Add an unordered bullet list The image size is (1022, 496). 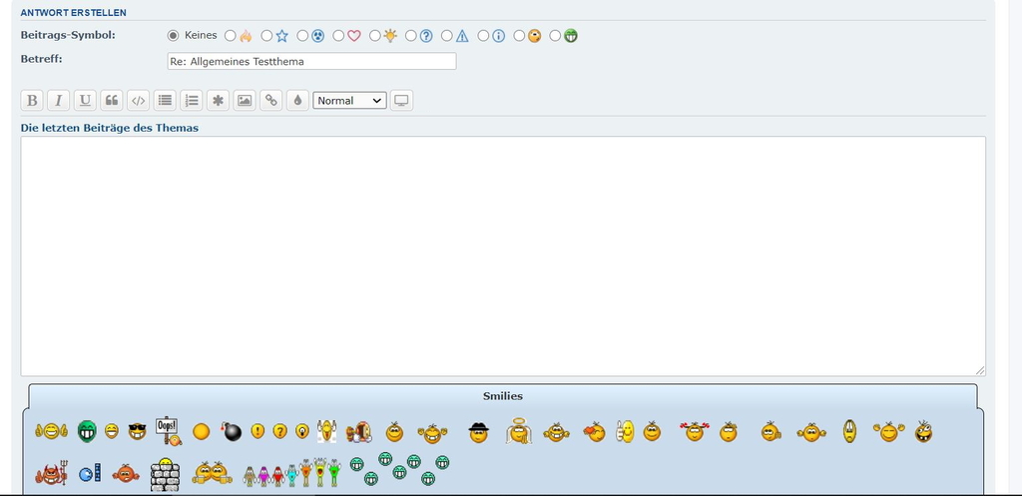click(165, 101)
